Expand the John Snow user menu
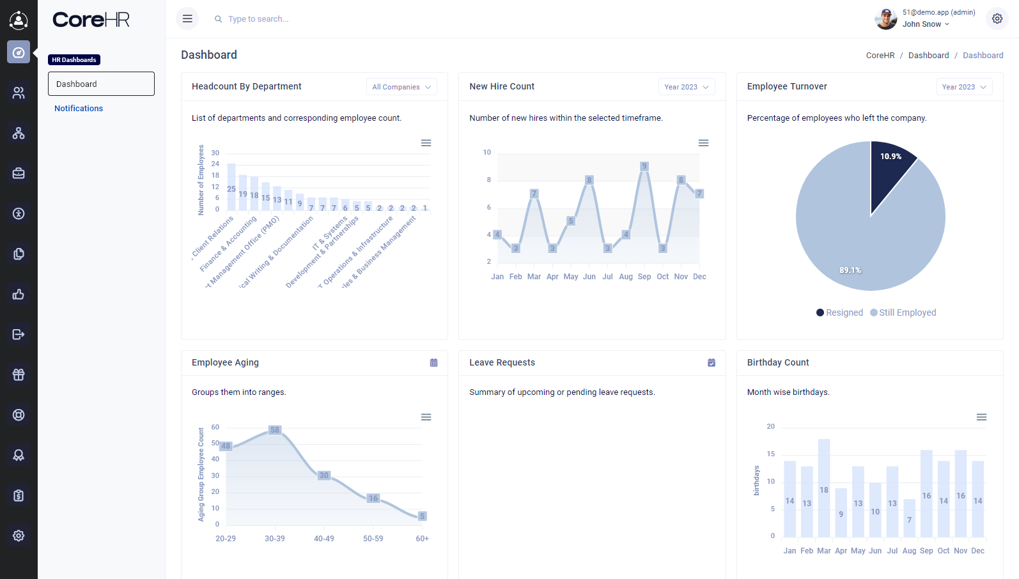Image resolution: width=1019 pixels, height=579 pixels. (925, 24)
